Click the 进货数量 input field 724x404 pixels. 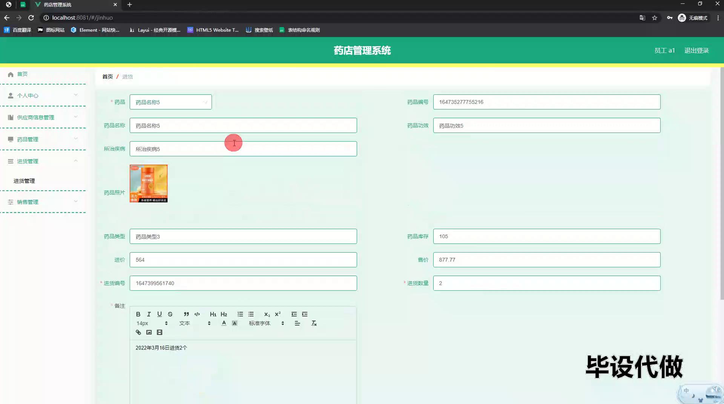coord(546,283)
